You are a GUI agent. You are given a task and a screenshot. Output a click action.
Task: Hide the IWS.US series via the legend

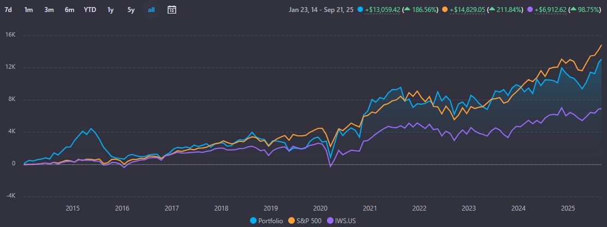342,220
